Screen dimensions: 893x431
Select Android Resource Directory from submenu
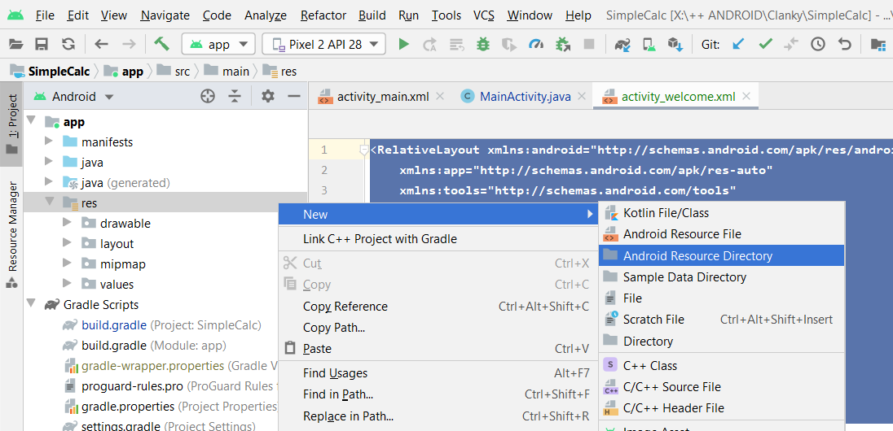(697, 255)
